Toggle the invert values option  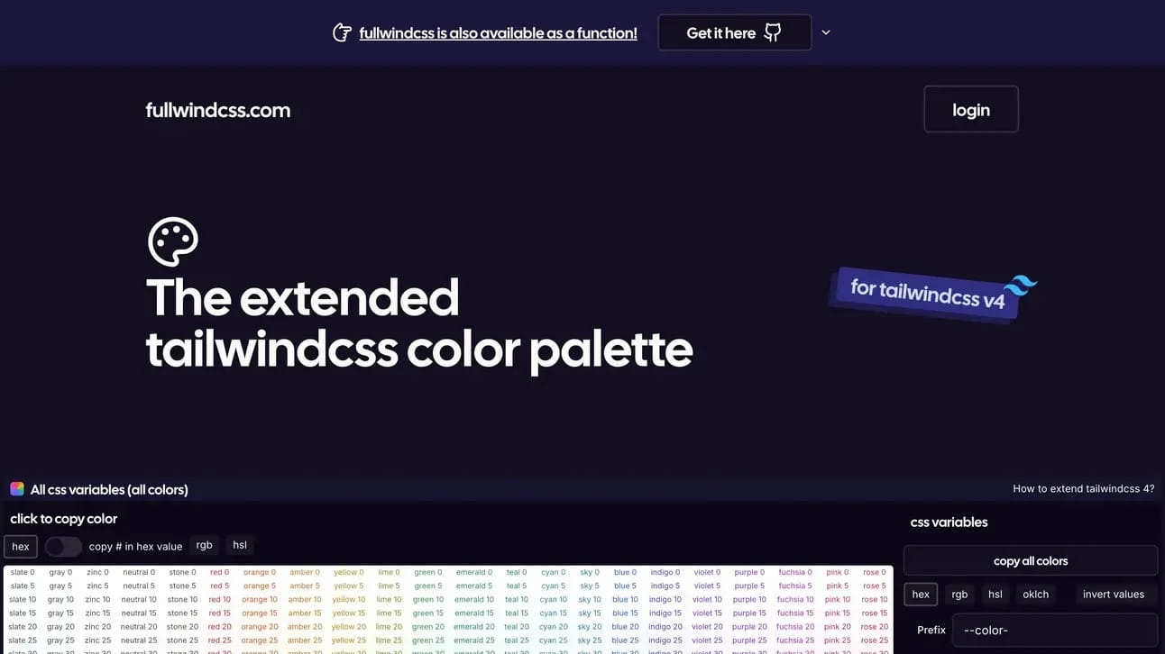coord(1114,595)
